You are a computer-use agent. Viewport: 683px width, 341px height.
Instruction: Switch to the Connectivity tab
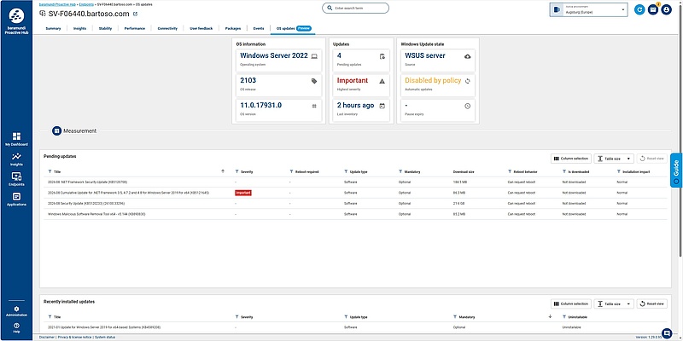(x=167, y=28)
